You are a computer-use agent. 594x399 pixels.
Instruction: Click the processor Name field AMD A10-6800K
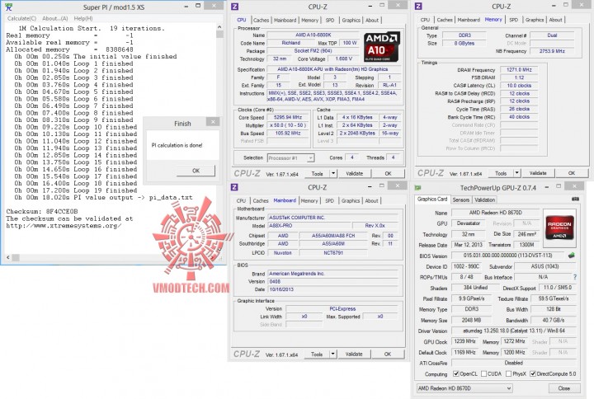click(x=313, y=35)
